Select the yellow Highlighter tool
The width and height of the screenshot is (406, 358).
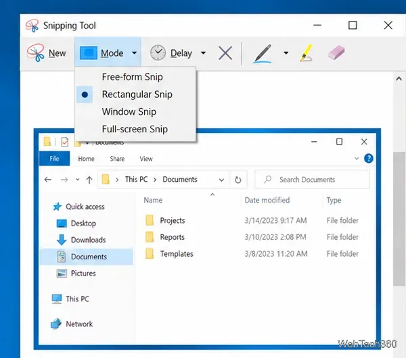307,53
